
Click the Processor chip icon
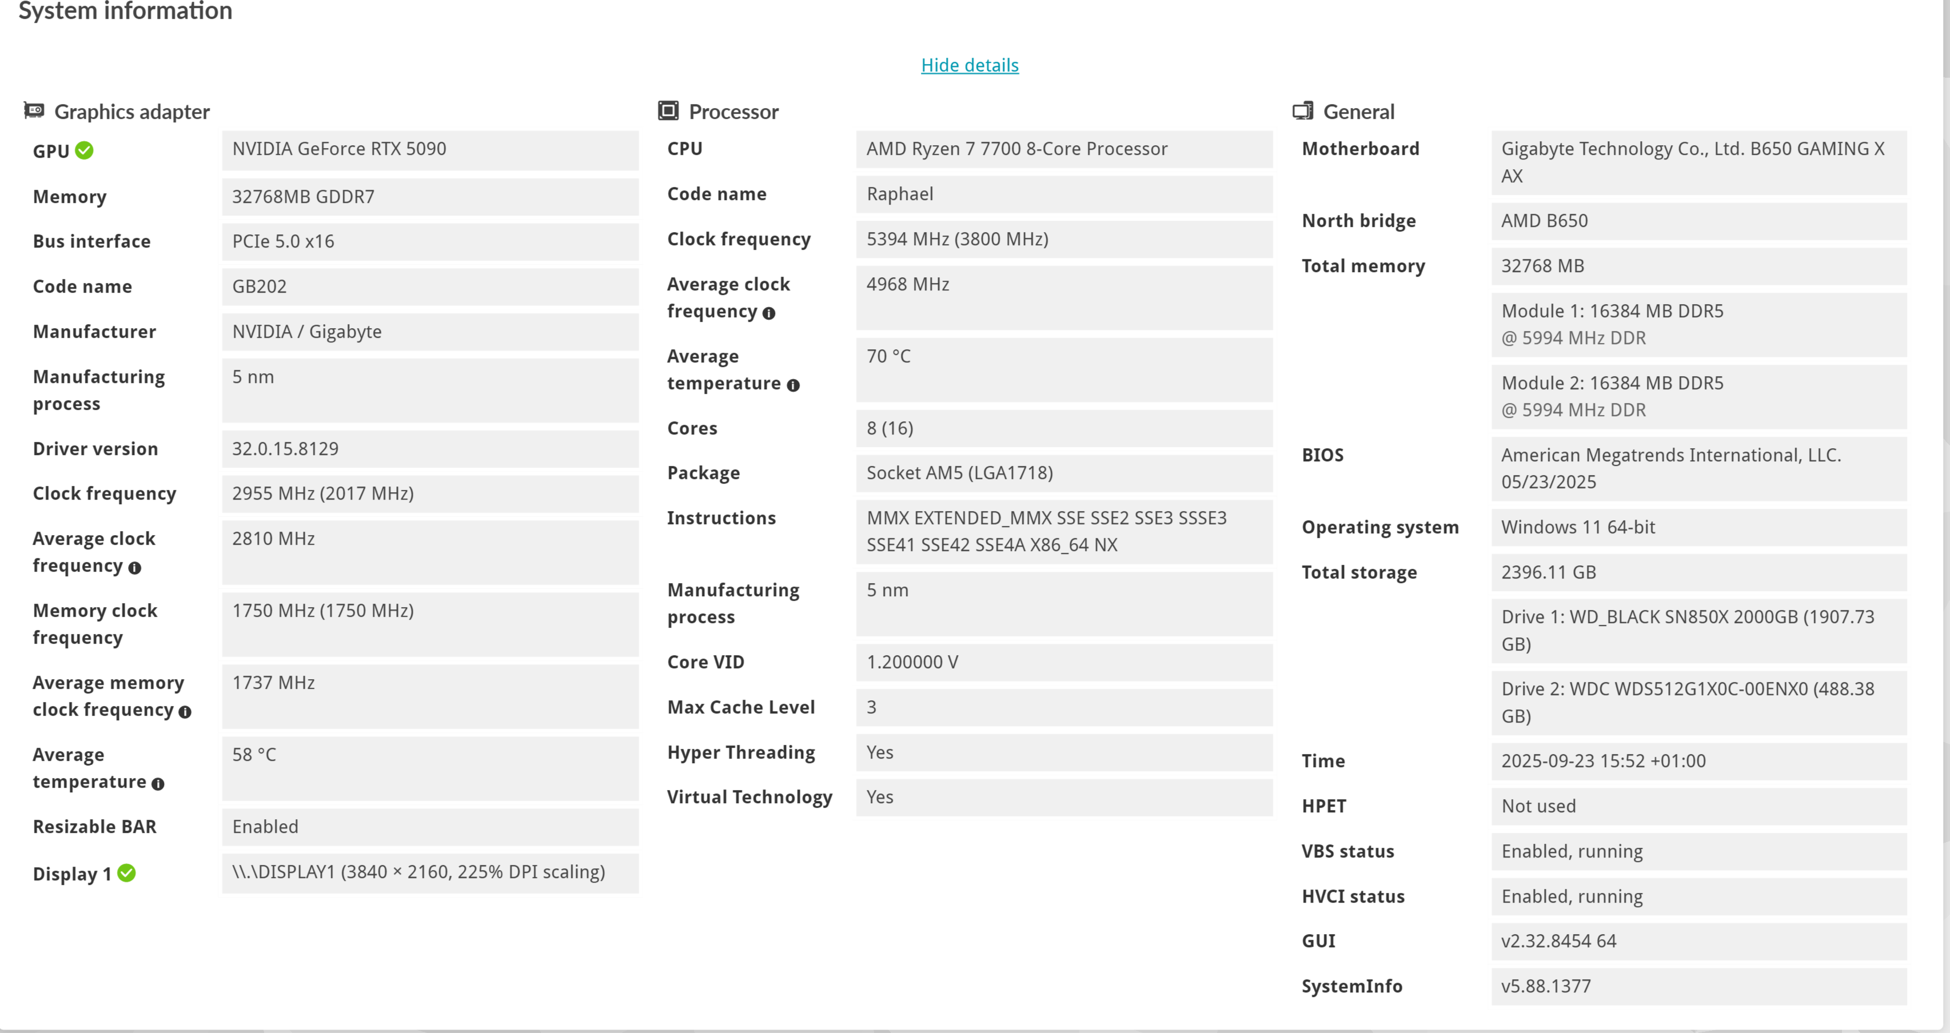[x=668, y=110]
